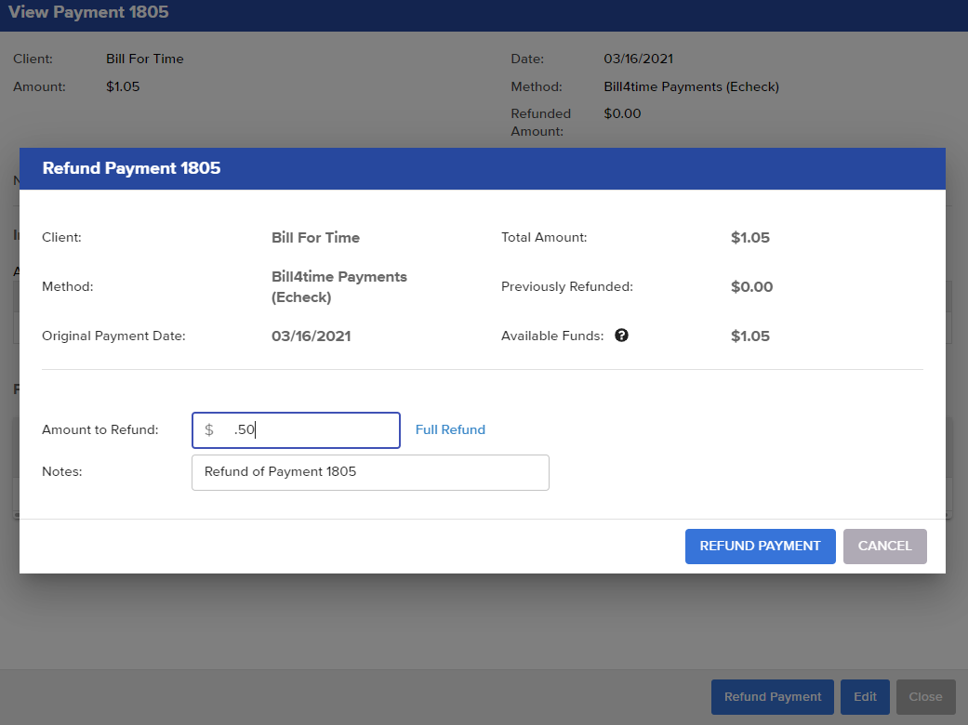The height and width of the screenshot is (725, 968).
Task: Click the Notes field reading Refund of Payment 1805
Action: pyautogui.click(x=370, y=472)
